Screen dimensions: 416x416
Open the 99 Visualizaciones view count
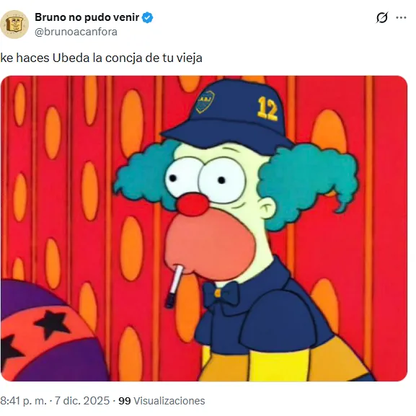pyautogui.click(x=161, y=401)
